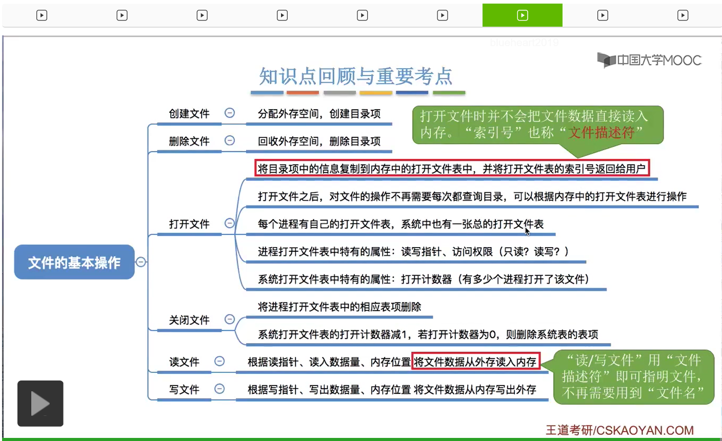The height and width of the screenshot is (441, 722).
Task: Click the red text 文件描述符 in the callout
Action: 601,132
